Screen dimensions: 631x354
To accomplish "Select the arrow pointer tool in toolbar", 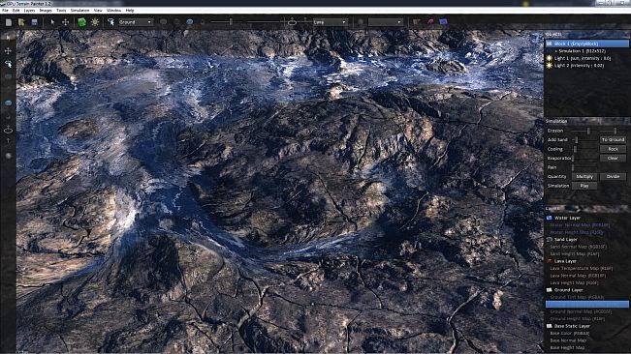I will click(52, 22).
